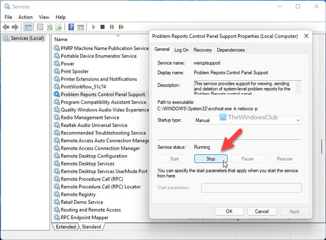Click the Refresh toolbar icon

click(50, 27)
